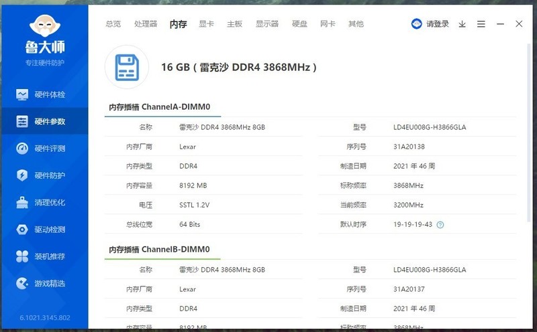
Task: Close the 鲁大师 window
Action: [519, 23]
